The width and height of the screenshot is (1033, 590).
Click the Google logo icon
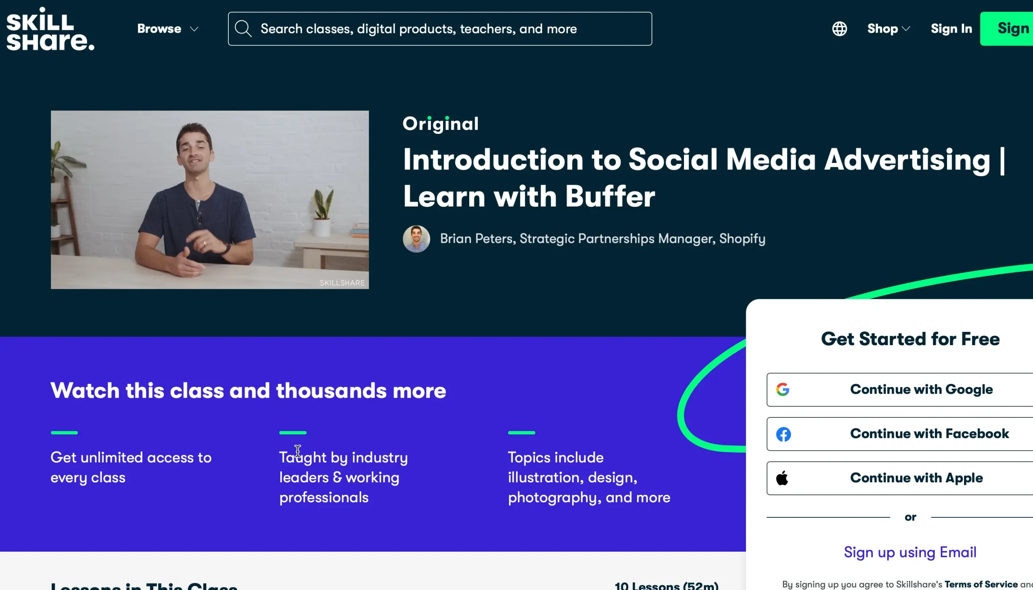coord(783,390)
